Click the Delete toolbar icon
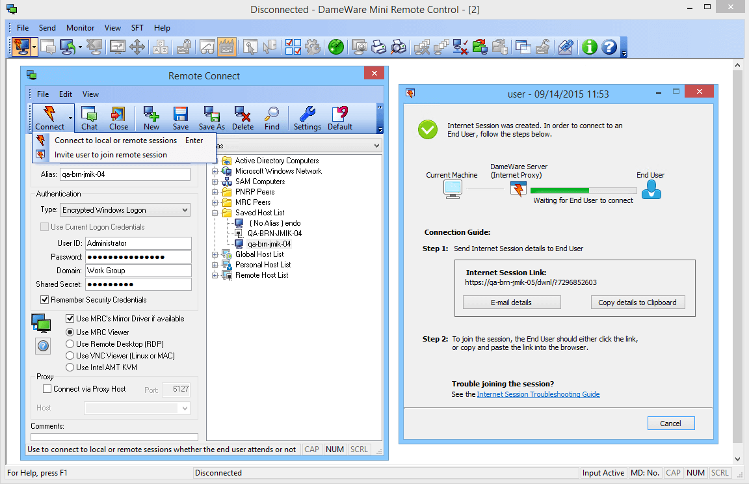The height and width of the screenshot is (484, 749). click(x=243, y=118)
